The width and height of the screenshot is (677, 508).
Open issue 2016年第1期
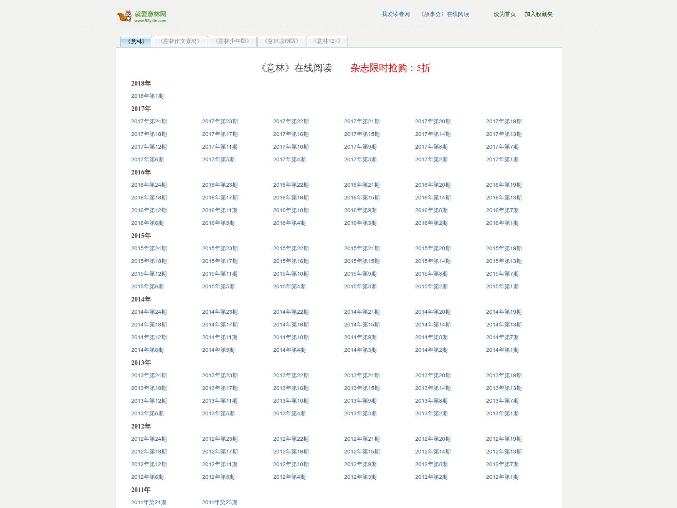[x=502, y=223]
